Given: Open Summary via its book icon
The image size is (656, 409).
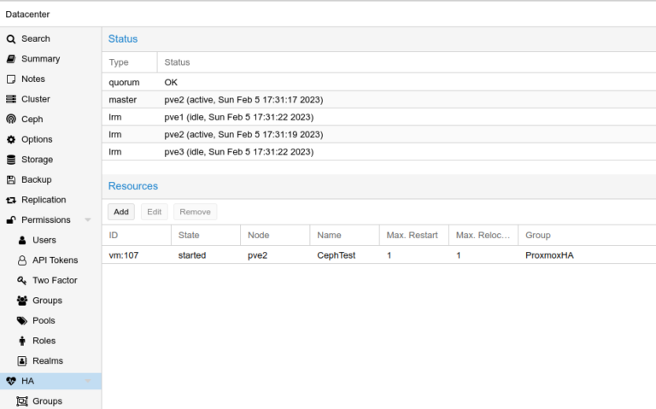Looking at the screenshot, I should [11, 59].
